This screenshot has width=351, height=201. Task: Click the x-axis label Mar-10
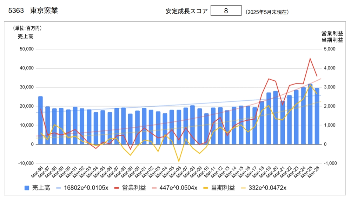pos(203,172)
